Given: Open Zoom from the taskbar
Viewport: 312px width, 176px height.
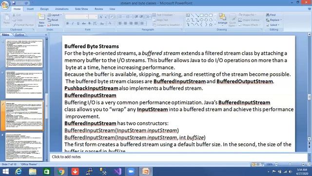Looking at the screenshot, I should 131,172.
